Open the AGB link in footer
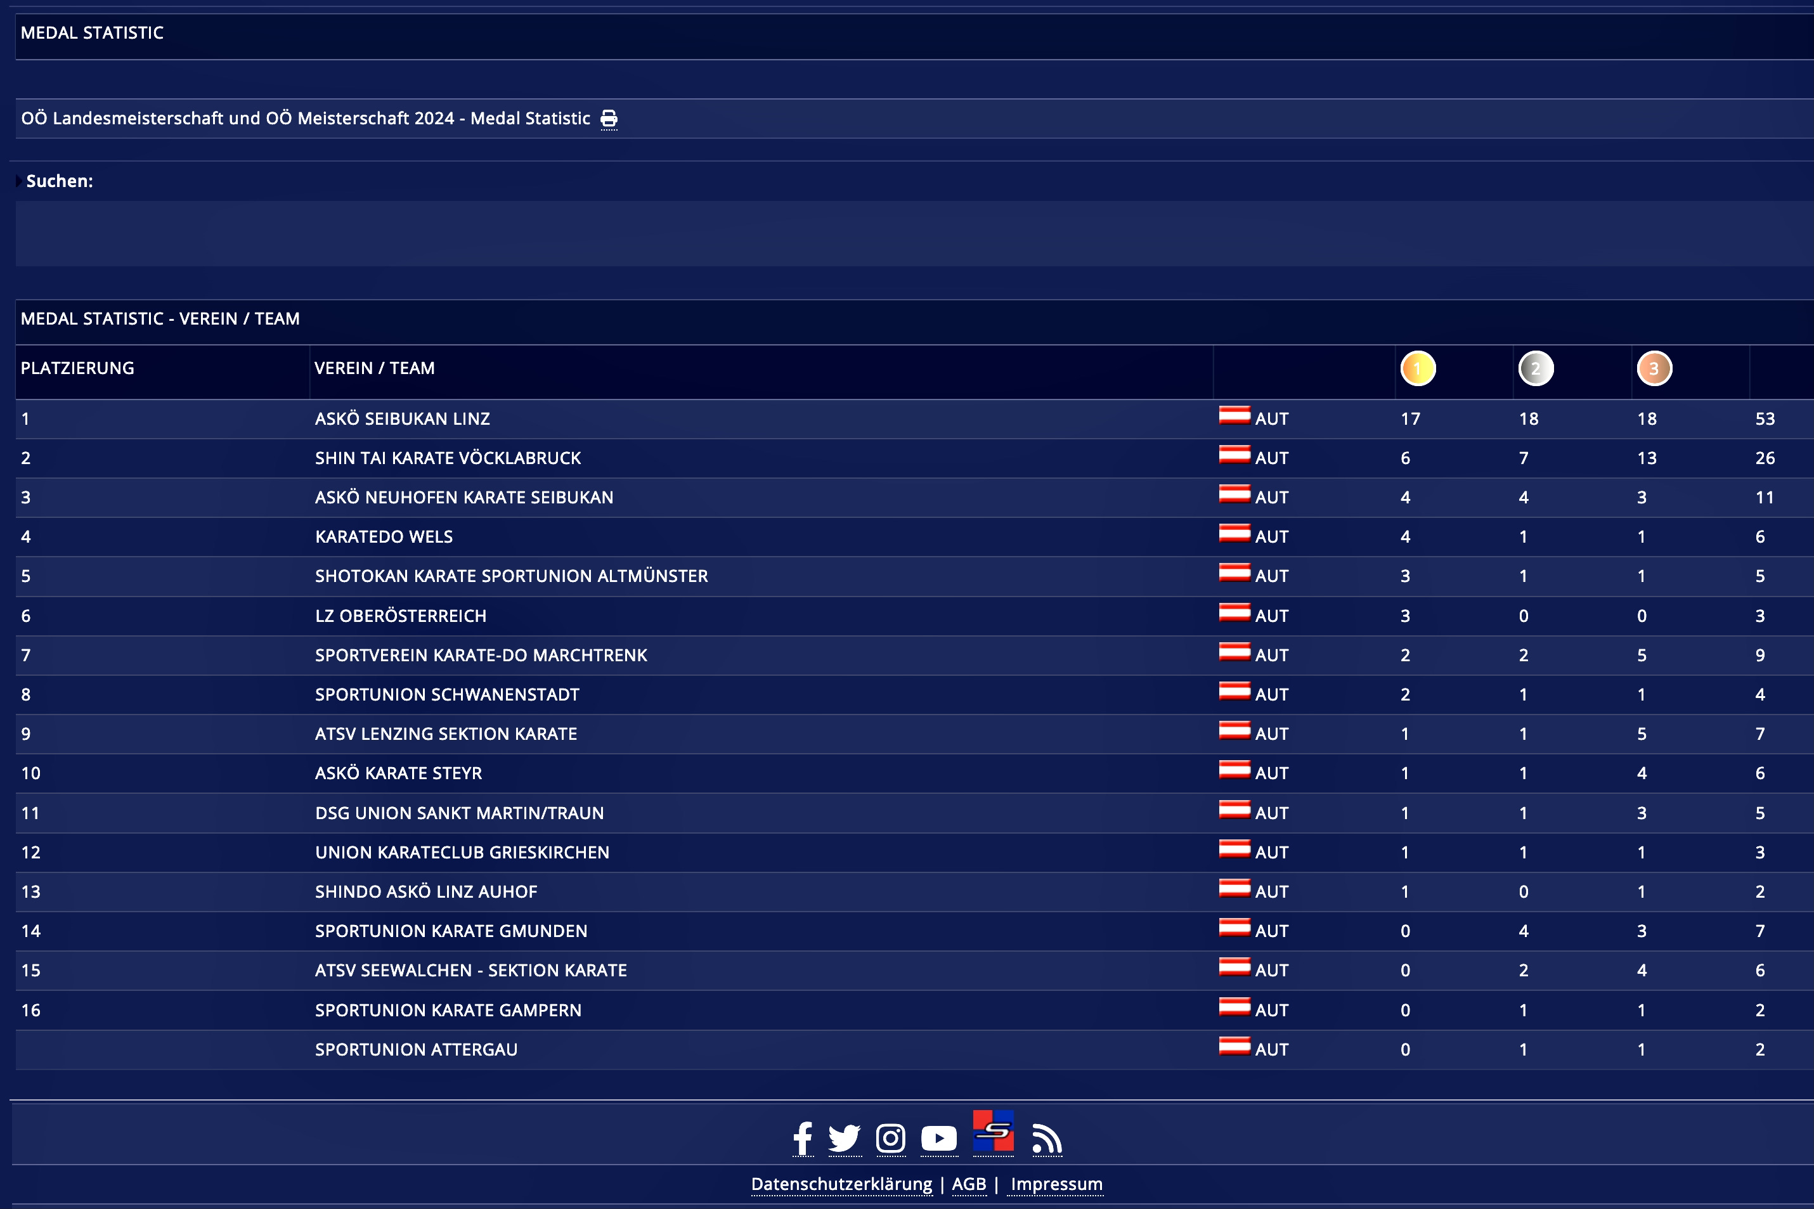 point(969,1184)
